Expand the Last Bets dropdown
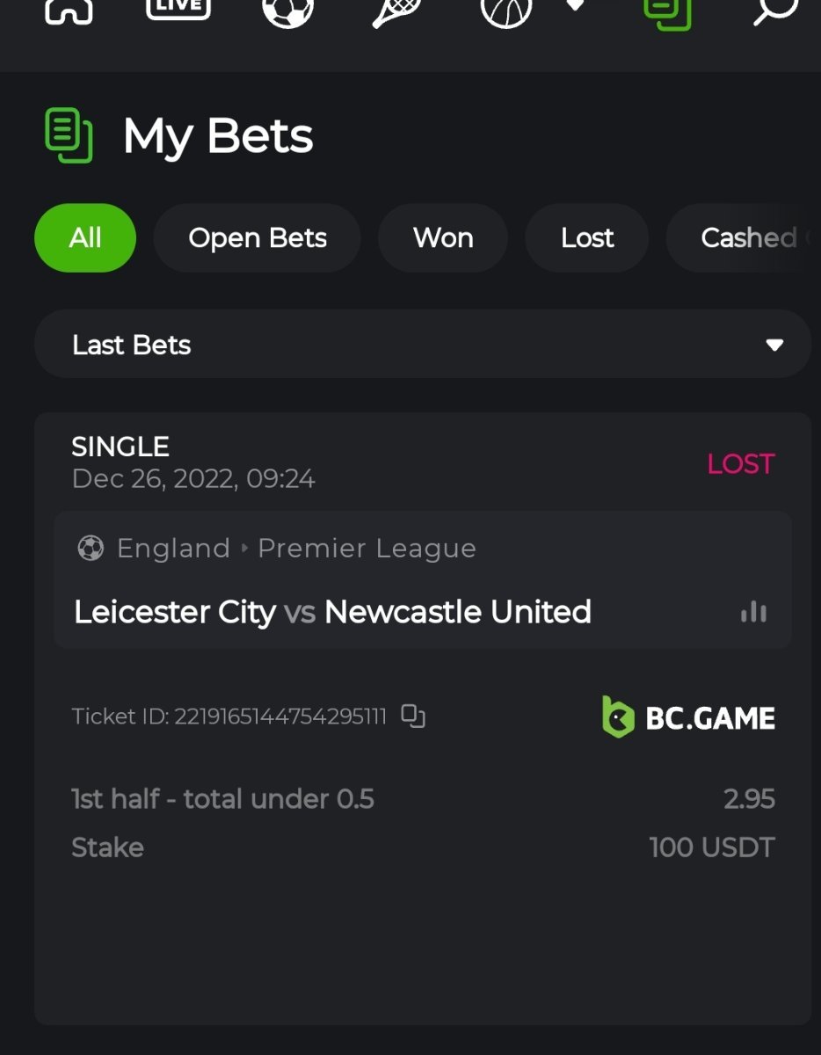821x1055 pixels. 422,345
